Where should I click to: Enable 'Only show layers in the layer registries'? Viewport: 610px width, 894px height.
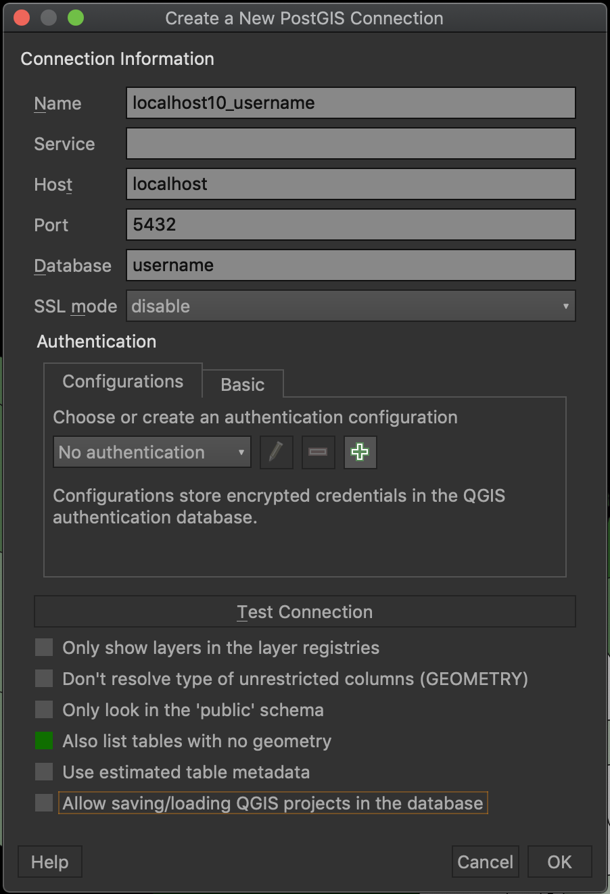click(x=44, y=648)
